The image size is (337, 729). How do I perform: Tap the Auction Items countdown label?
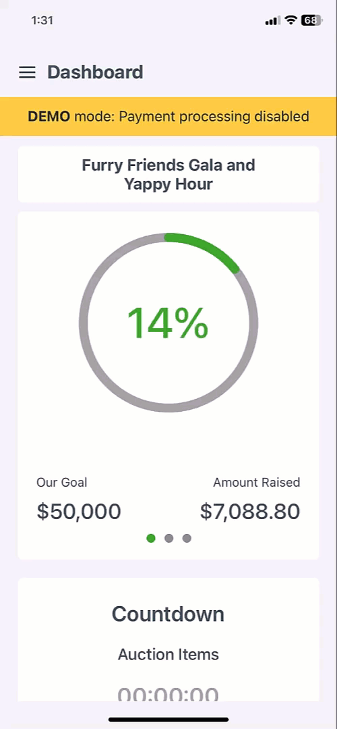[168, 654]
